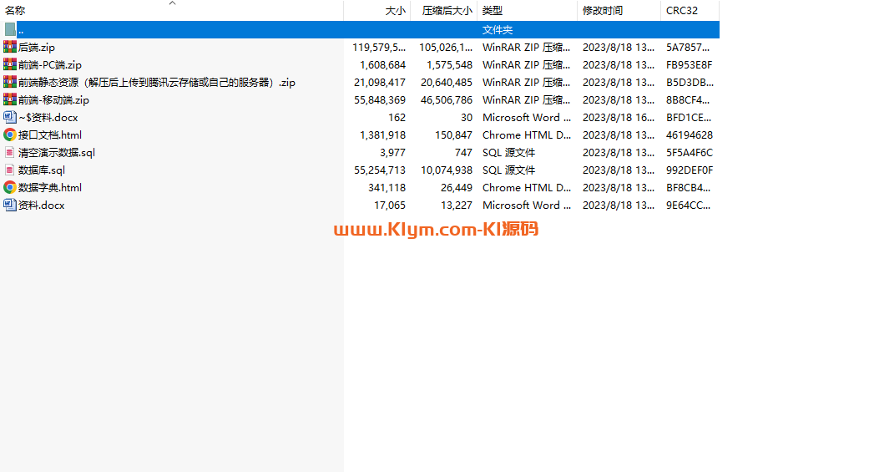869x472 pixels.
Task: Click the Microsoft Word type of 资料.docx
Action: pyautogui.click(x=527, y=206)
